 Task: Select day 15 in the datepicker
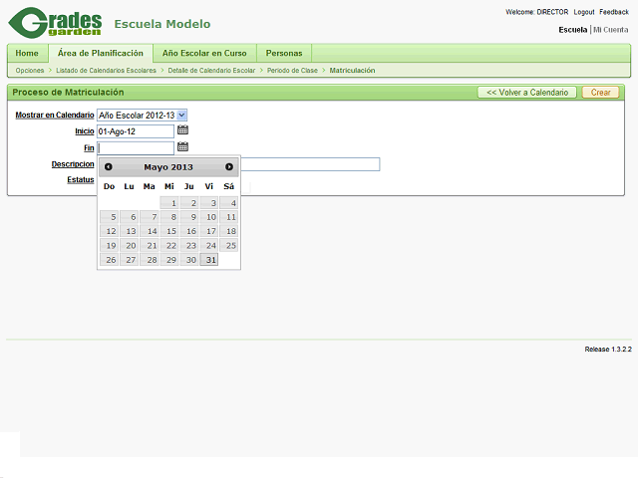pyautogui.click(x=169, y=231)
